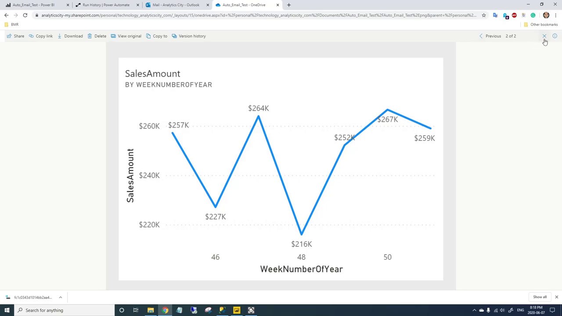Click Show all downloads

click(x=540, y=297)
